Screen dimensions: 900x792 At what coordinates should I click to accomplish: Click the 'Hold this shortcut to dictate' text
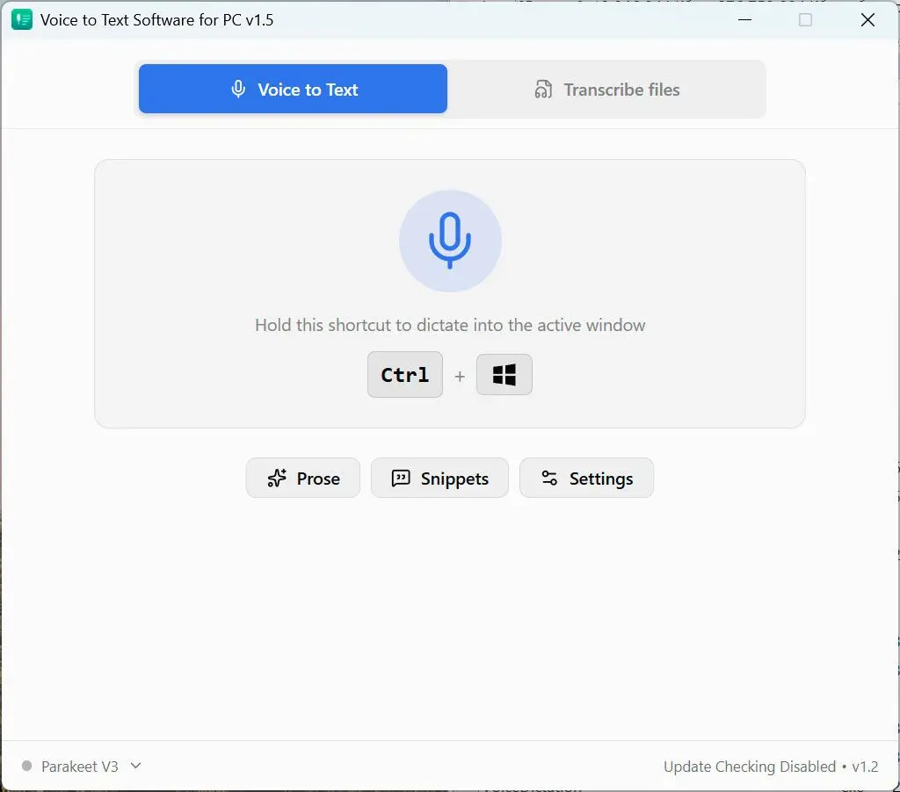pos(450,325)
